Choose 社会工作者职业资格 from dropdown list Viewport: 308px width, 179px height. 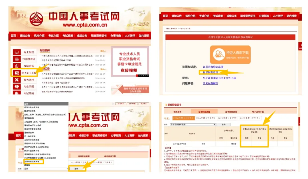pyautogui.click(x=46, y=129)
